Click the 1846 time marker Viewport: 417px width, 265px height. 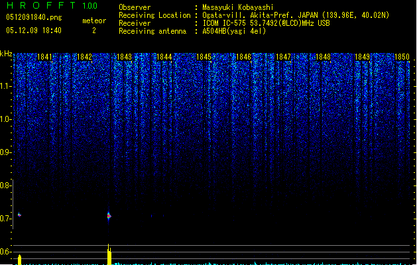(243, 57)
